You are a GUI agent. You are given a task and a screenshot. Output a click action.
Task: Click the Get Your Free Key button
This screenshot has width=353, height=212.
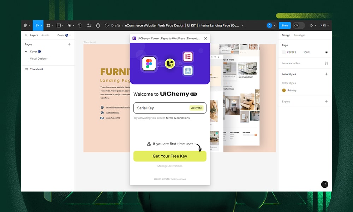(170, 156)
